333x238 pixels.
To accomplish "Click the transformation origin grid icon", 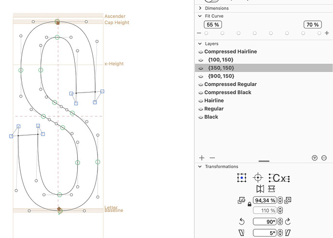I will pyautogui.click(x=242, y=178).
